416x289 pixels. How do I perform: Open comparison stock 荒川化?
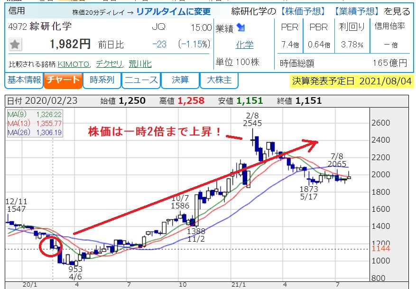140,64
